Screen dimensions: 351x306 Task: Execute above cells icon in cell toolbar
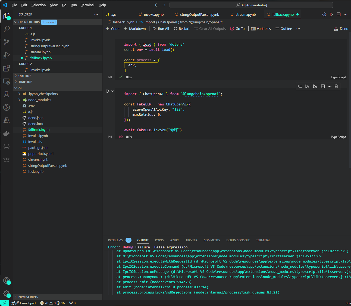click(x=307, y=86)
